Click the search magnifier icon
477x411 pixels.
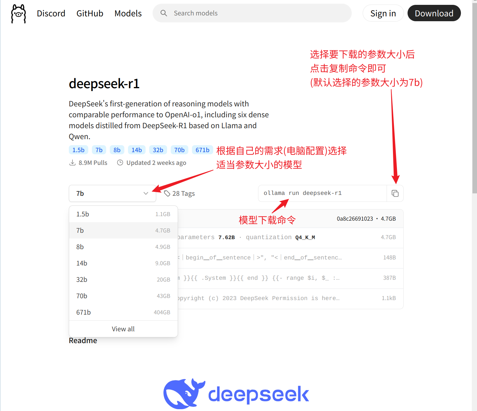tap(164, 13)
